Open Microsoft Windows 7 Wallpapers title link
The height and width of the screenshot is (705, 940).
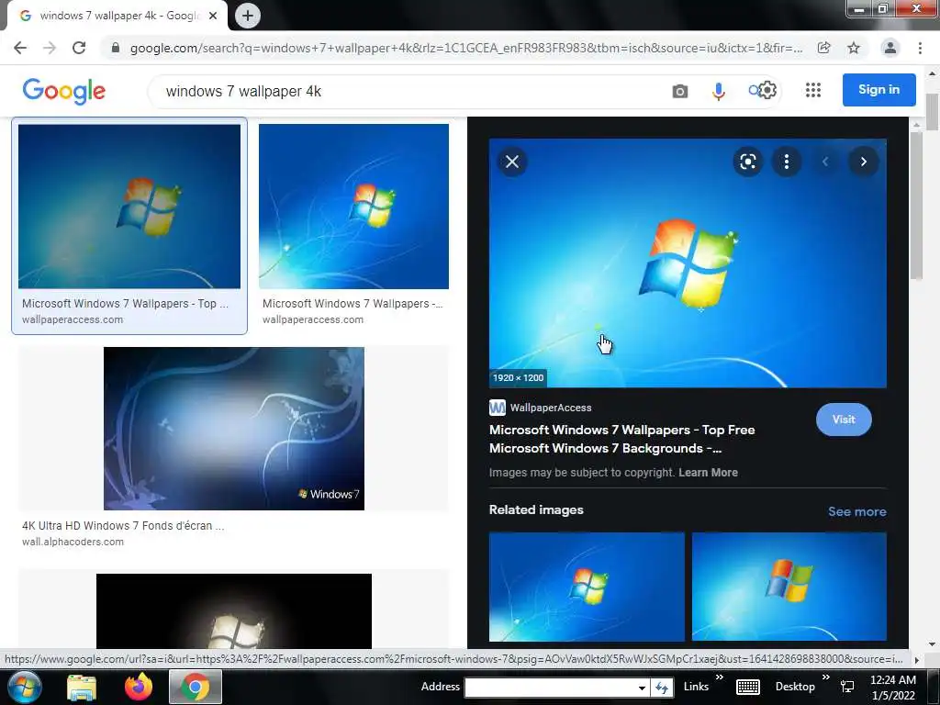621,439
